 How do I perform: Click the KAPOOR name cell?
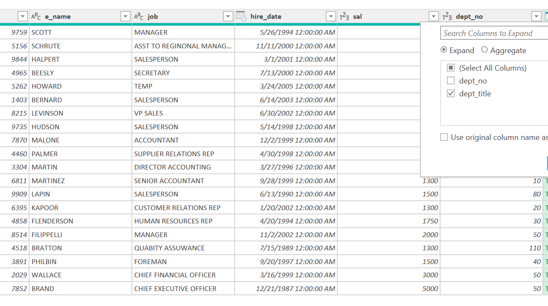click(80, 208)
